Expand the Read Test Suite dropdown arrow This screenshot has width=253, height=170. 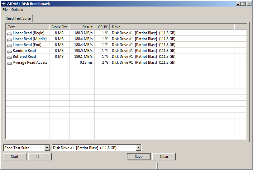click(x=47, y=148)
